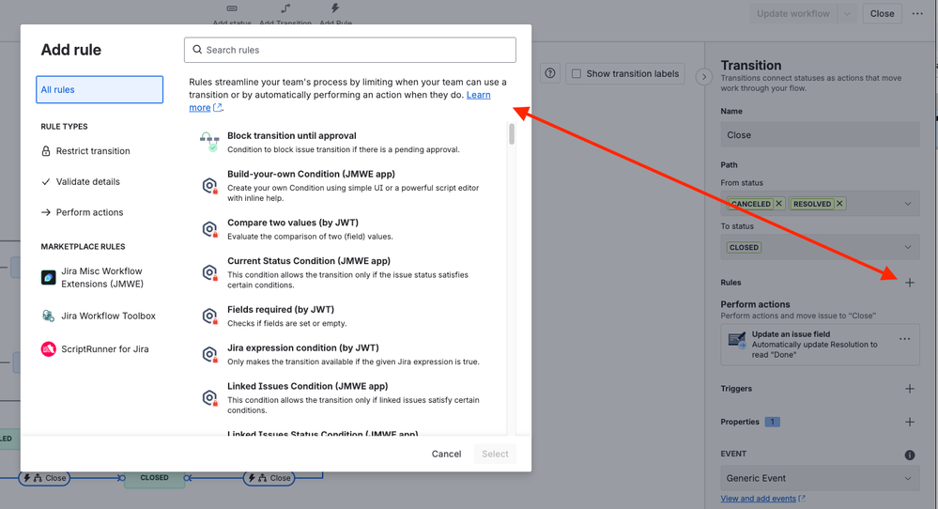Filter by Restrict transition rule type

pyautogui.click(x=93, y=150)
